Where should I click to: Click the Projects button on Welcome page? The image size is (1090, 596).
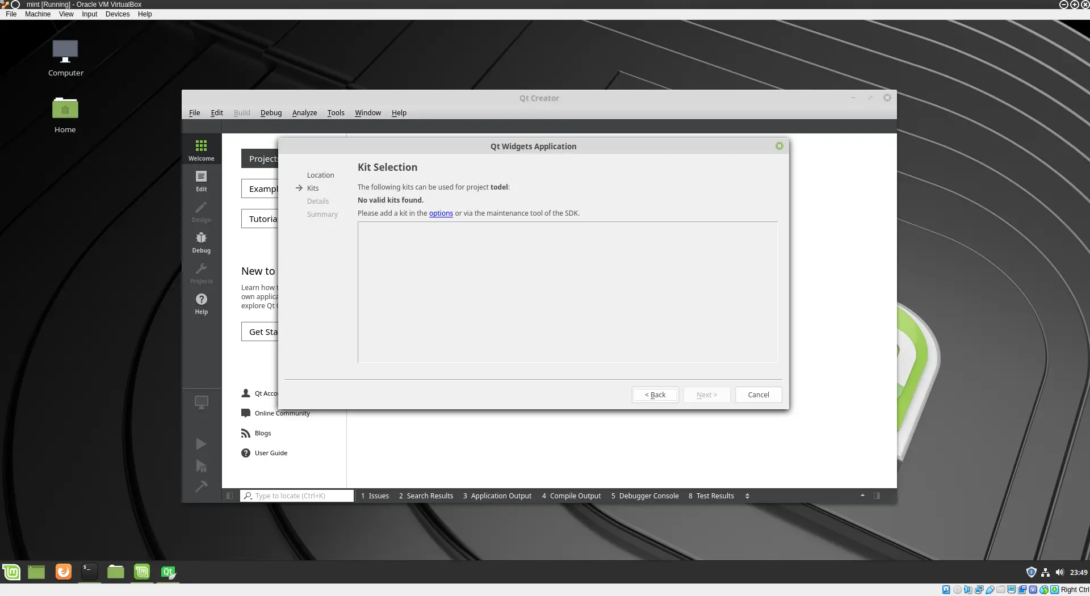coord(260,158)
